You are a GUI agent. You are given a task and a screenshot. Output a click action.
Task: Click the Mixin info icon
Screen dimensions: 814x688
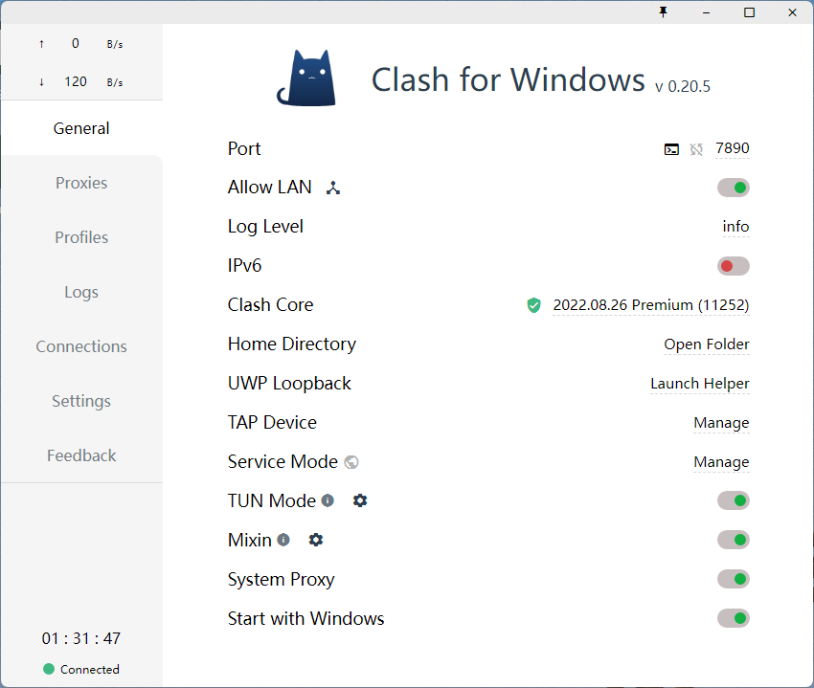[x=283, y=540]
